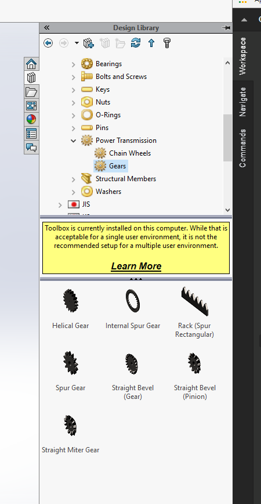Go back in Design Library navigation

pyautogui.click(x=48, y=43)
